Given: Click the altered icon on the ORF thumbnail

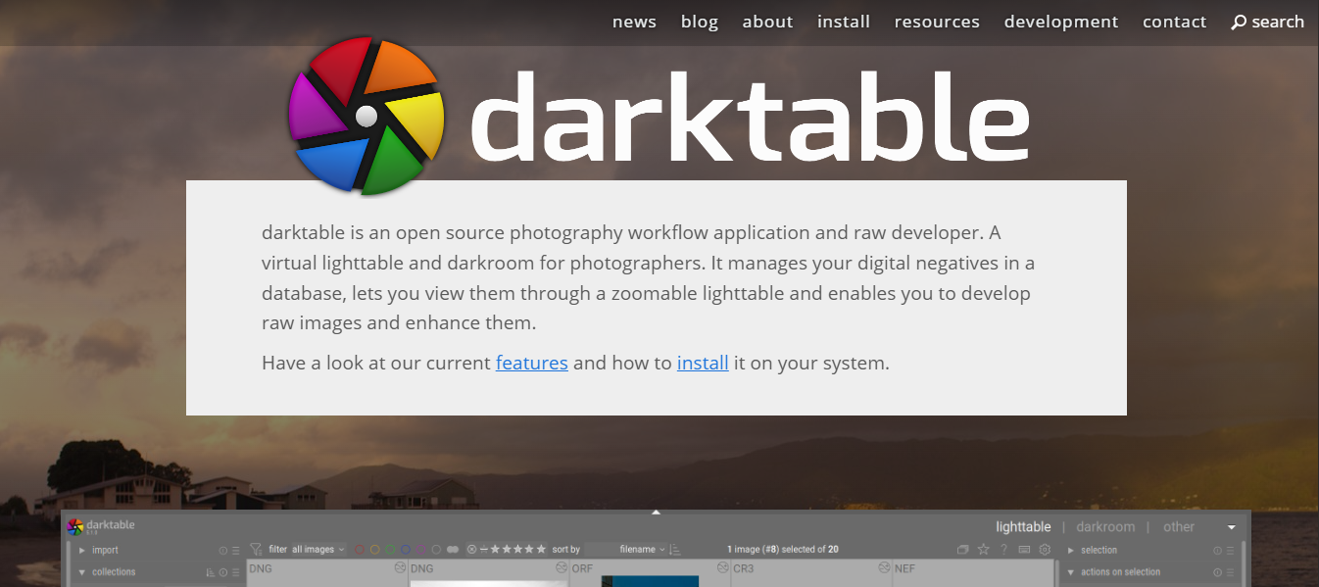Looking at the screenshot, I should 723,567.
